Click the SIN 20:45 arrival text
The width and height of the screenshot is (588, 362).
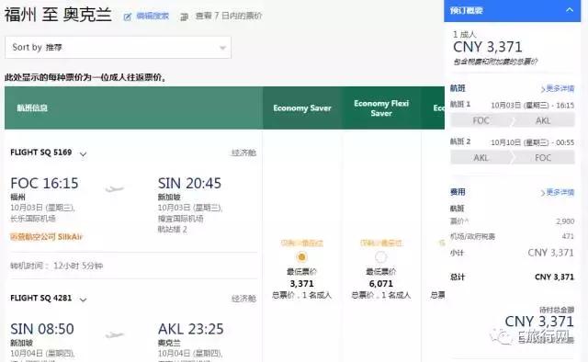coord(189,184)
